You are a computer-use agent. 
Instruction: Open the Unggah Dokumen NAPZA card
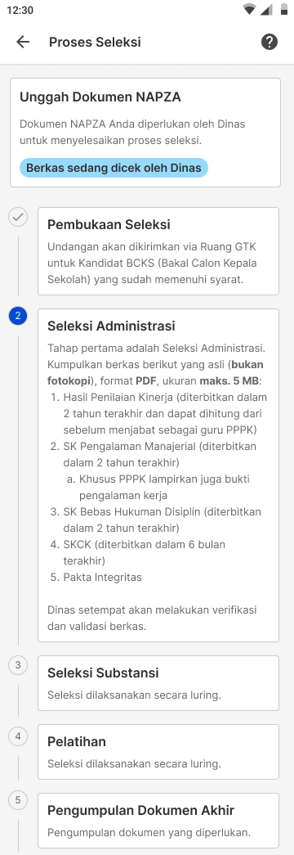[x=145, y=133]
